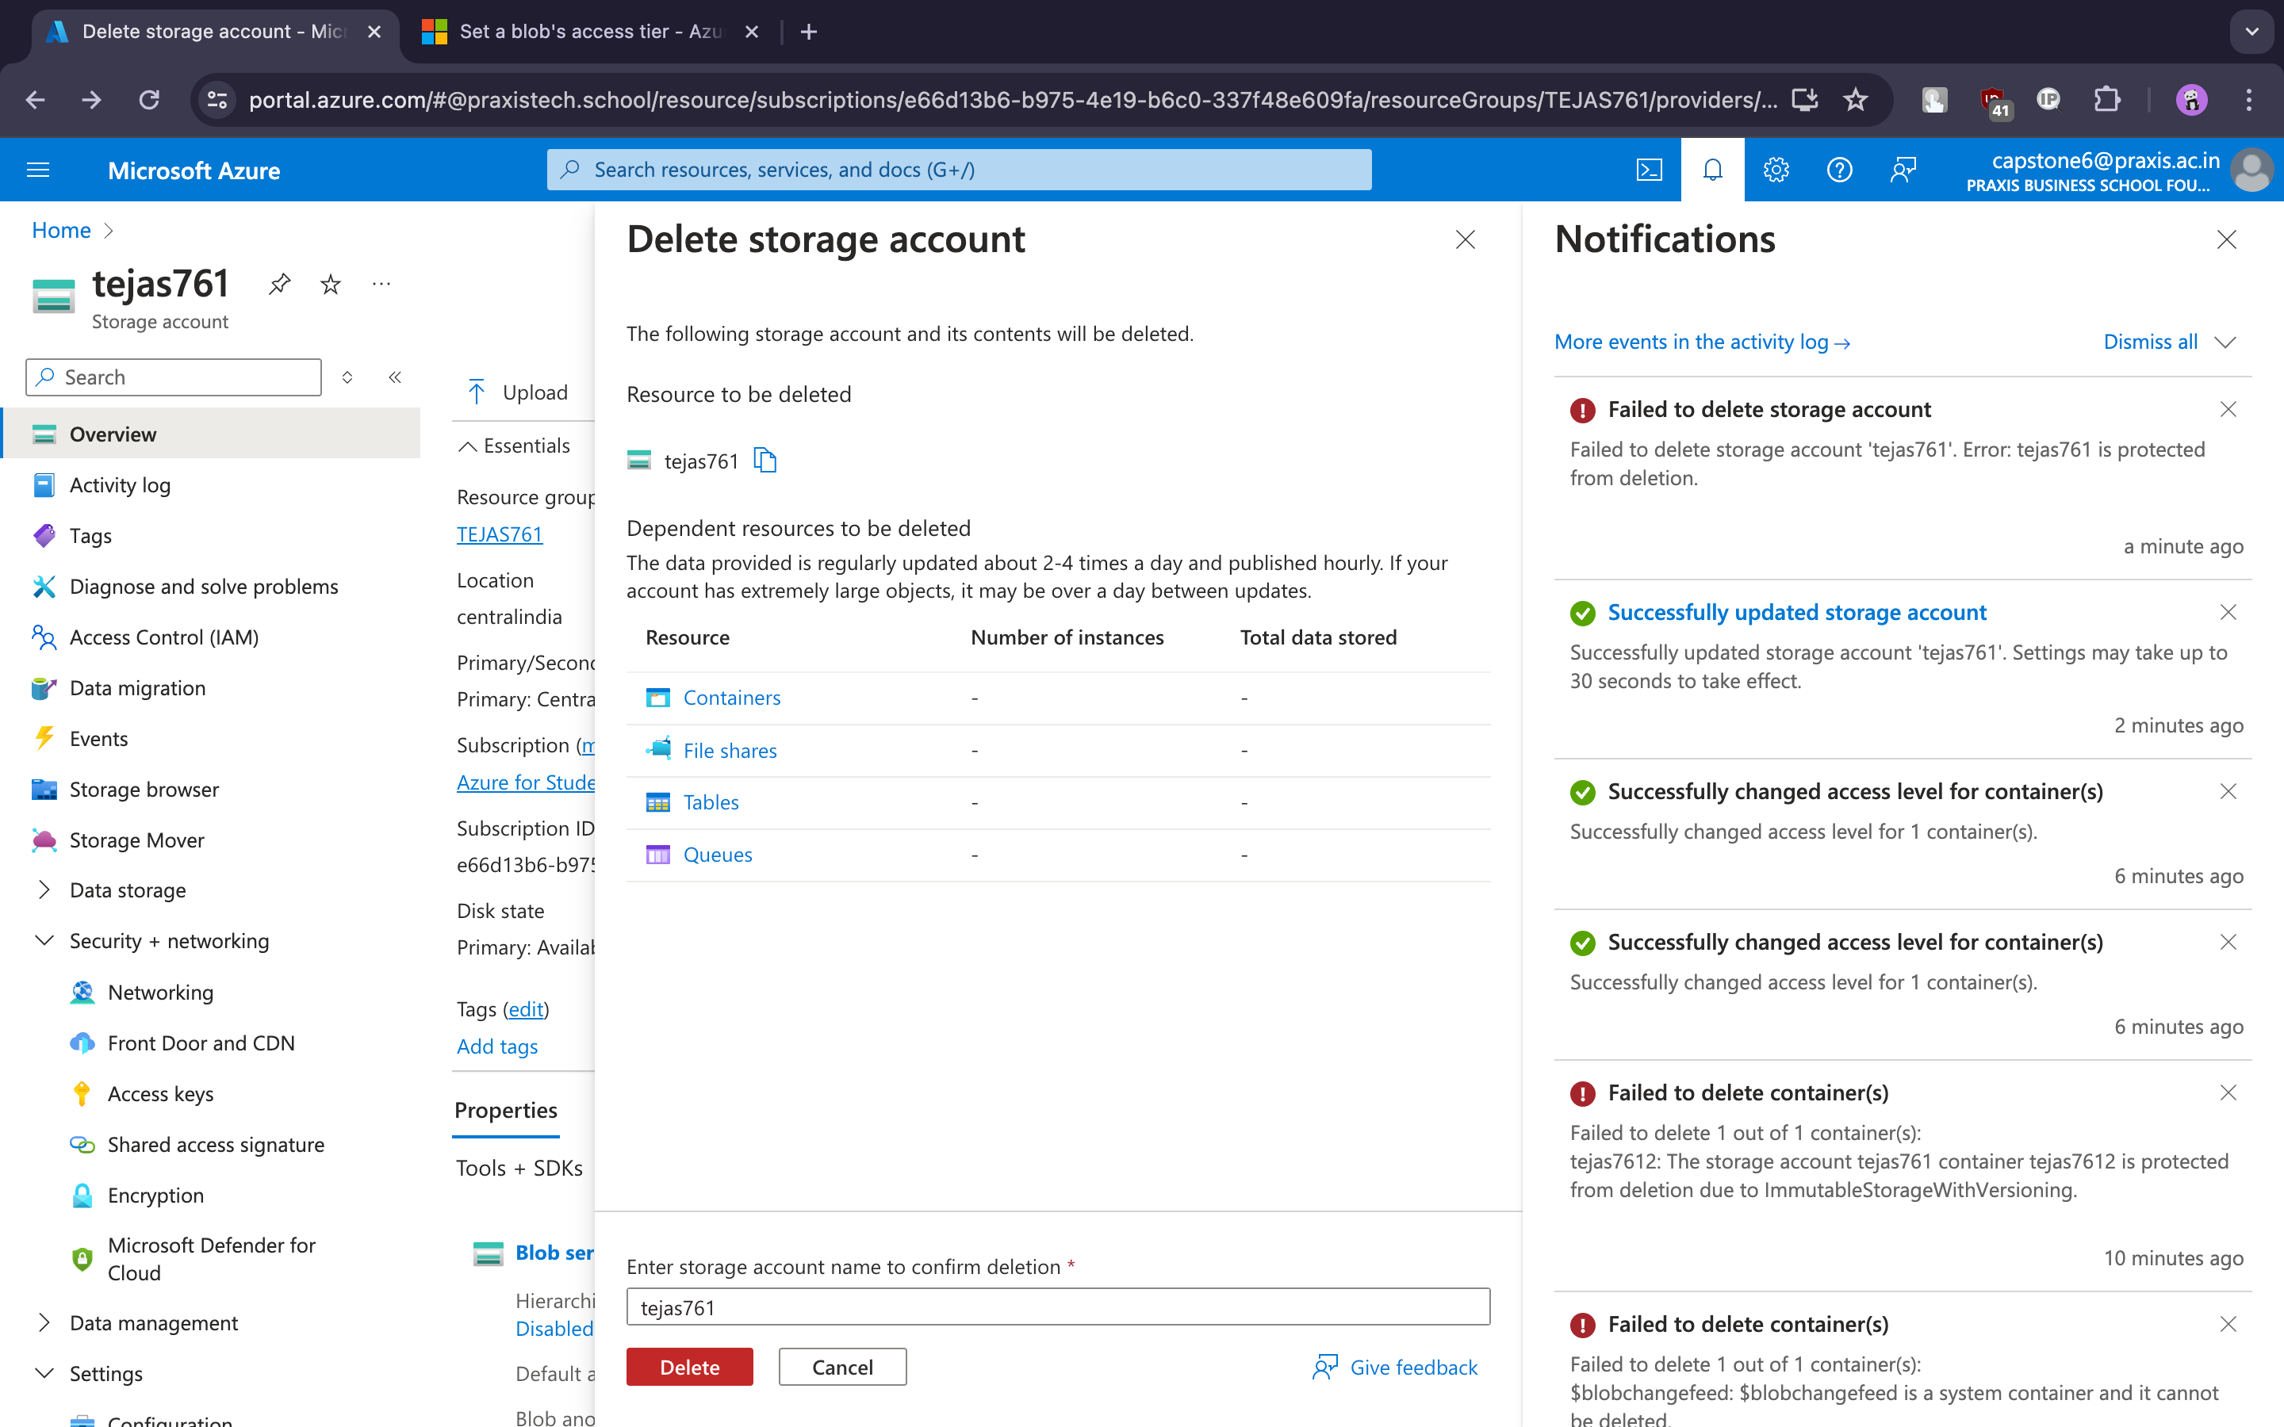Focus the Azure global search box
Screen dimensions: 2284x1427
[959, 170]
